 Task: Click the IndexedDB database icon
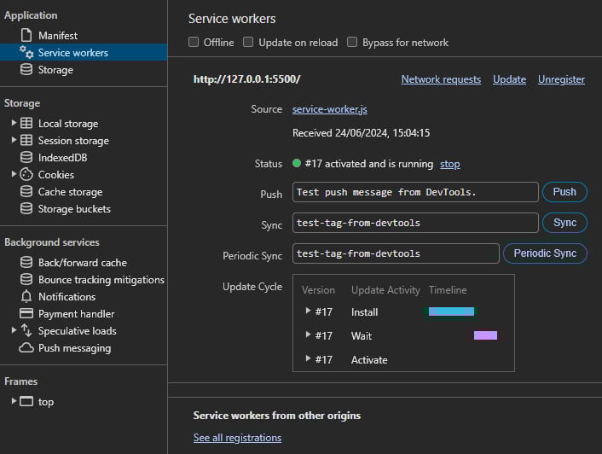[26, 158]
